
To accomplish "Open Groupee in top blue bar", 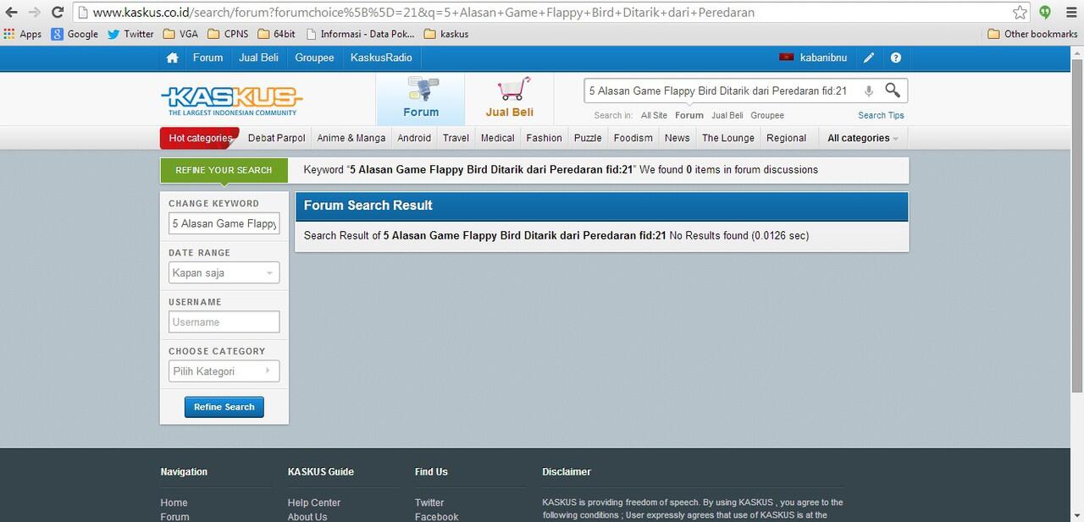I will (x=314, y=58).
